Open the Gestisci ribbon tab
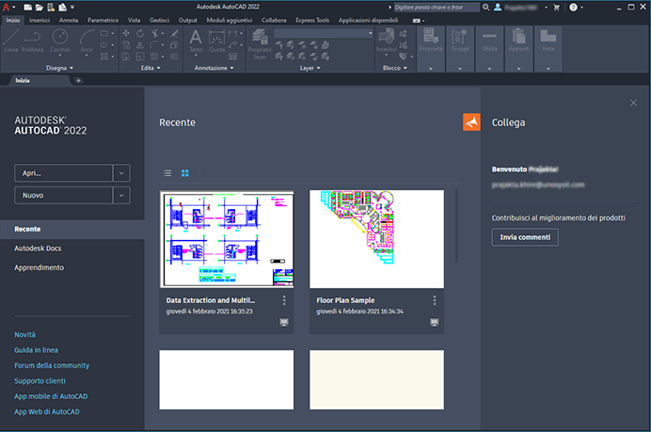 click(159, 20)
